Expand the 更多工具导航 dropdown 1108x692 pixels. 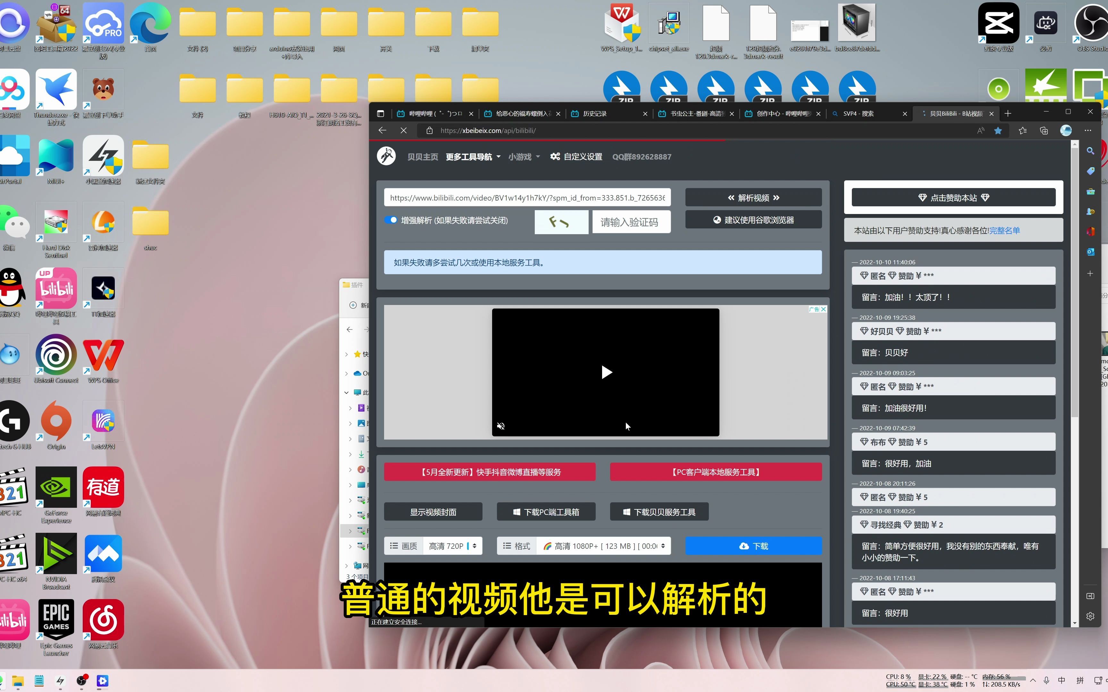(473, 157)
